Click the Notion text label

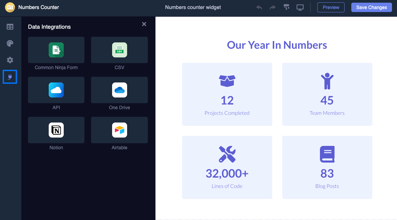click(x=56, y=148)
